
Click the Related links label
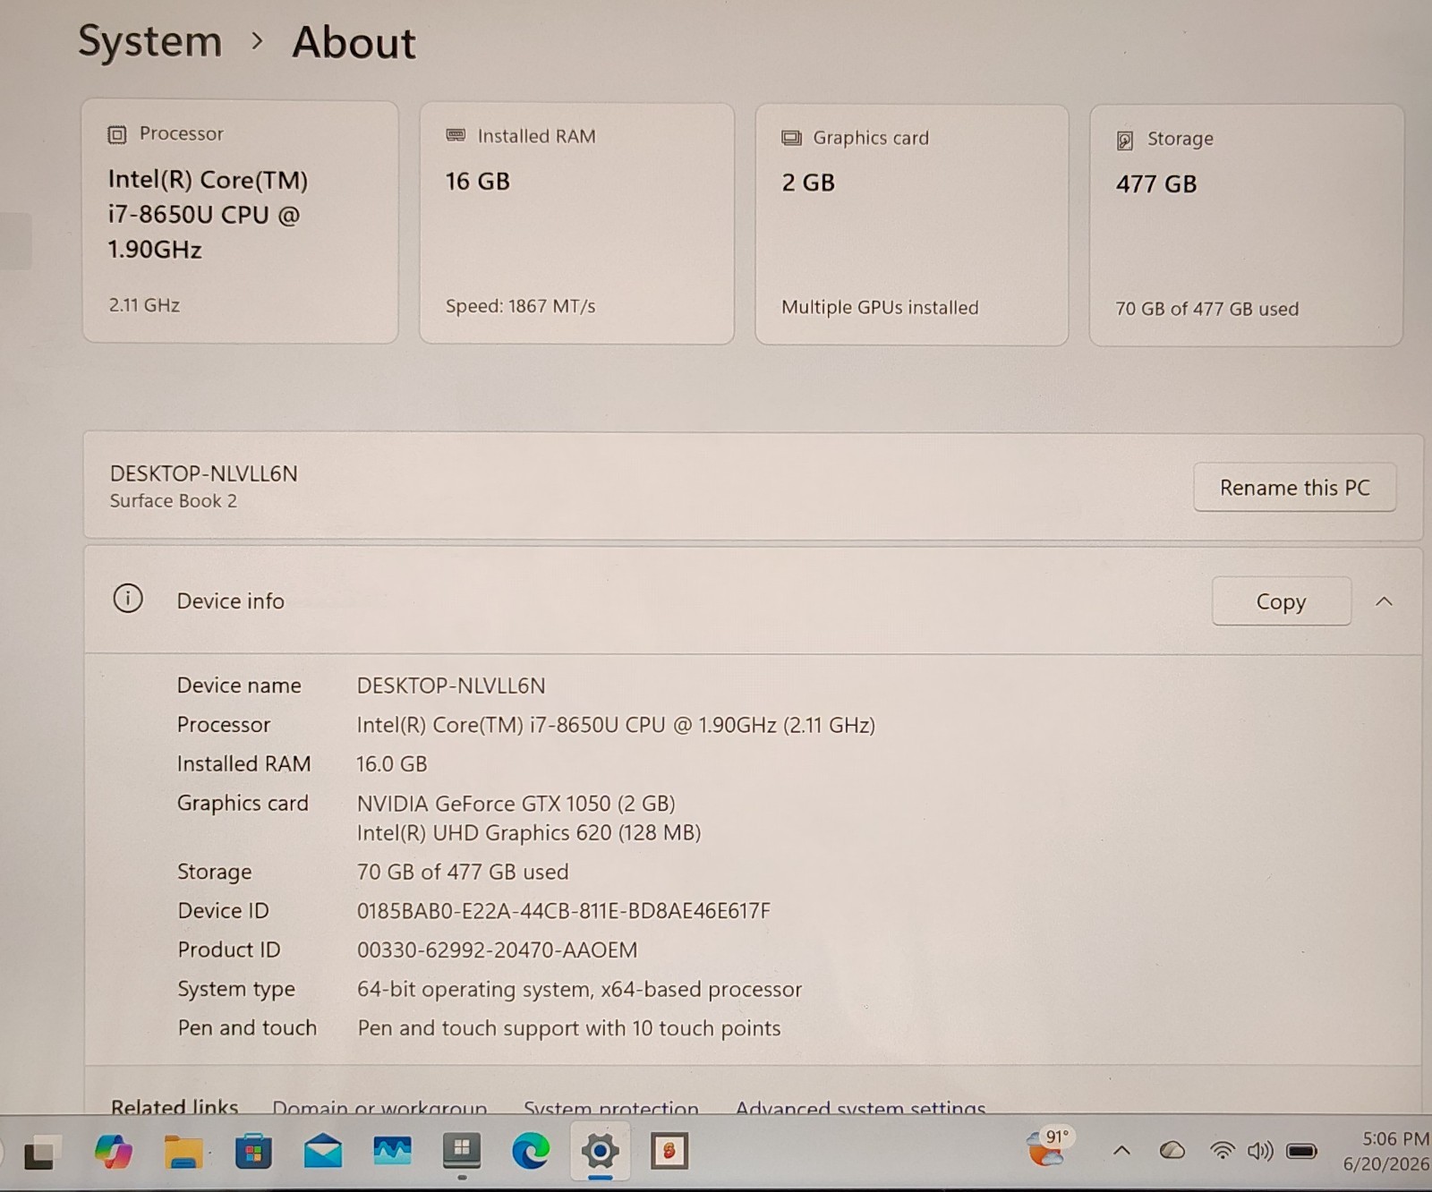(x=174, y=1108)
